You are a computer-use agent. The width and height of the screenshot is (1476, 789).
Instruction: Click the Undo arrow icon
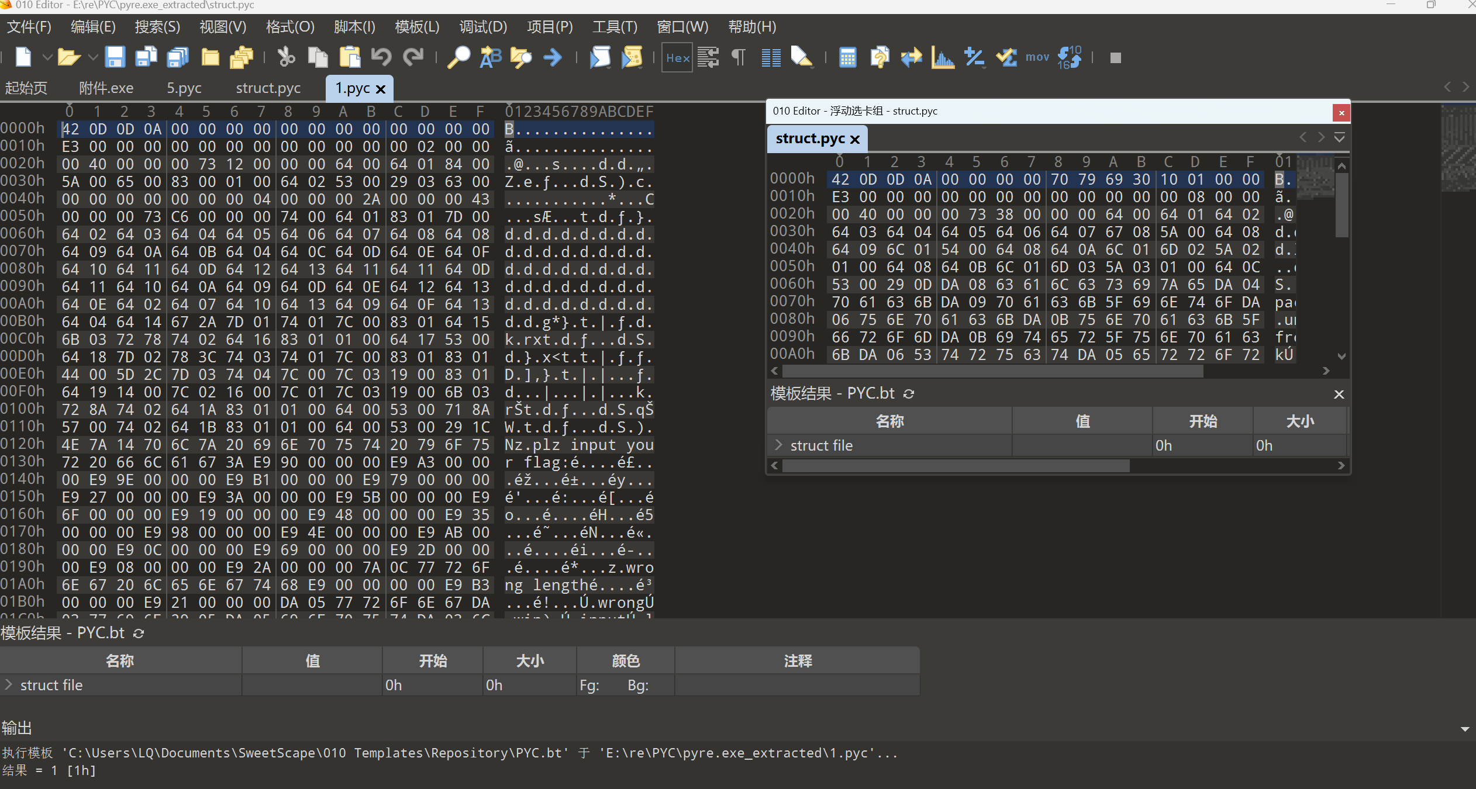tap(381, 57)
